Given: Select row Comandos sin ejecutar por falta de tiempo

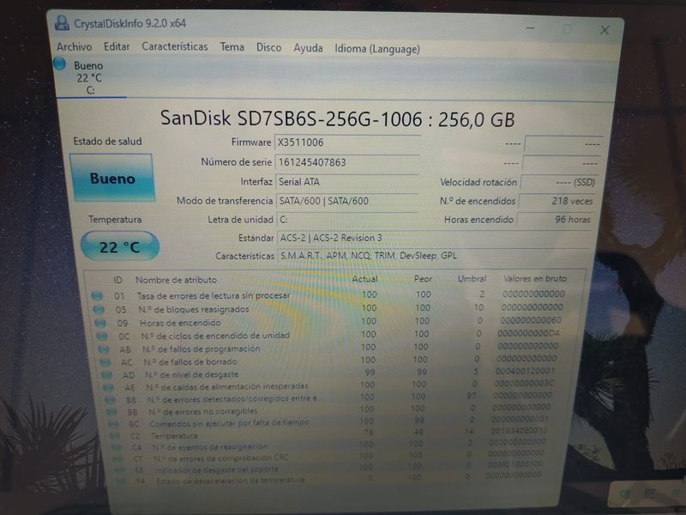Looking at the screenshot, I should click(x=328, y=421).
